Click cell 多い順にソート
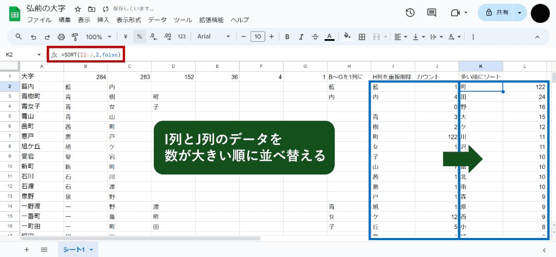The height and width of the screenshot is (257, 556). coord(481,76)
